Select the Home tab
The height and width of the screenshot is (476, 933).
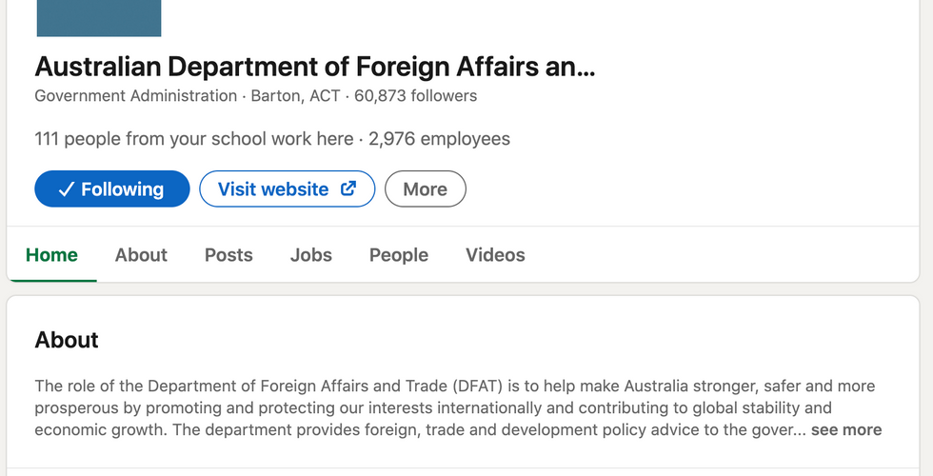pyautogui.click(x=51, y=255)
